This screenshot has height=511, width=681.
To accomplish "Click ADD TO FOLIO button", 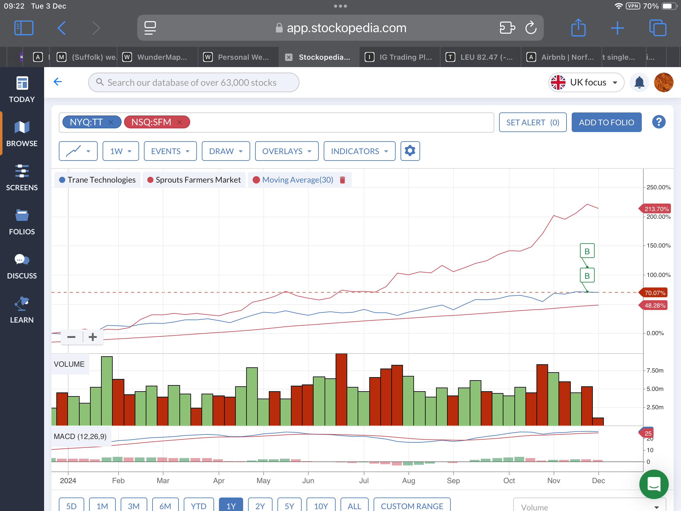I will point(606,122).
